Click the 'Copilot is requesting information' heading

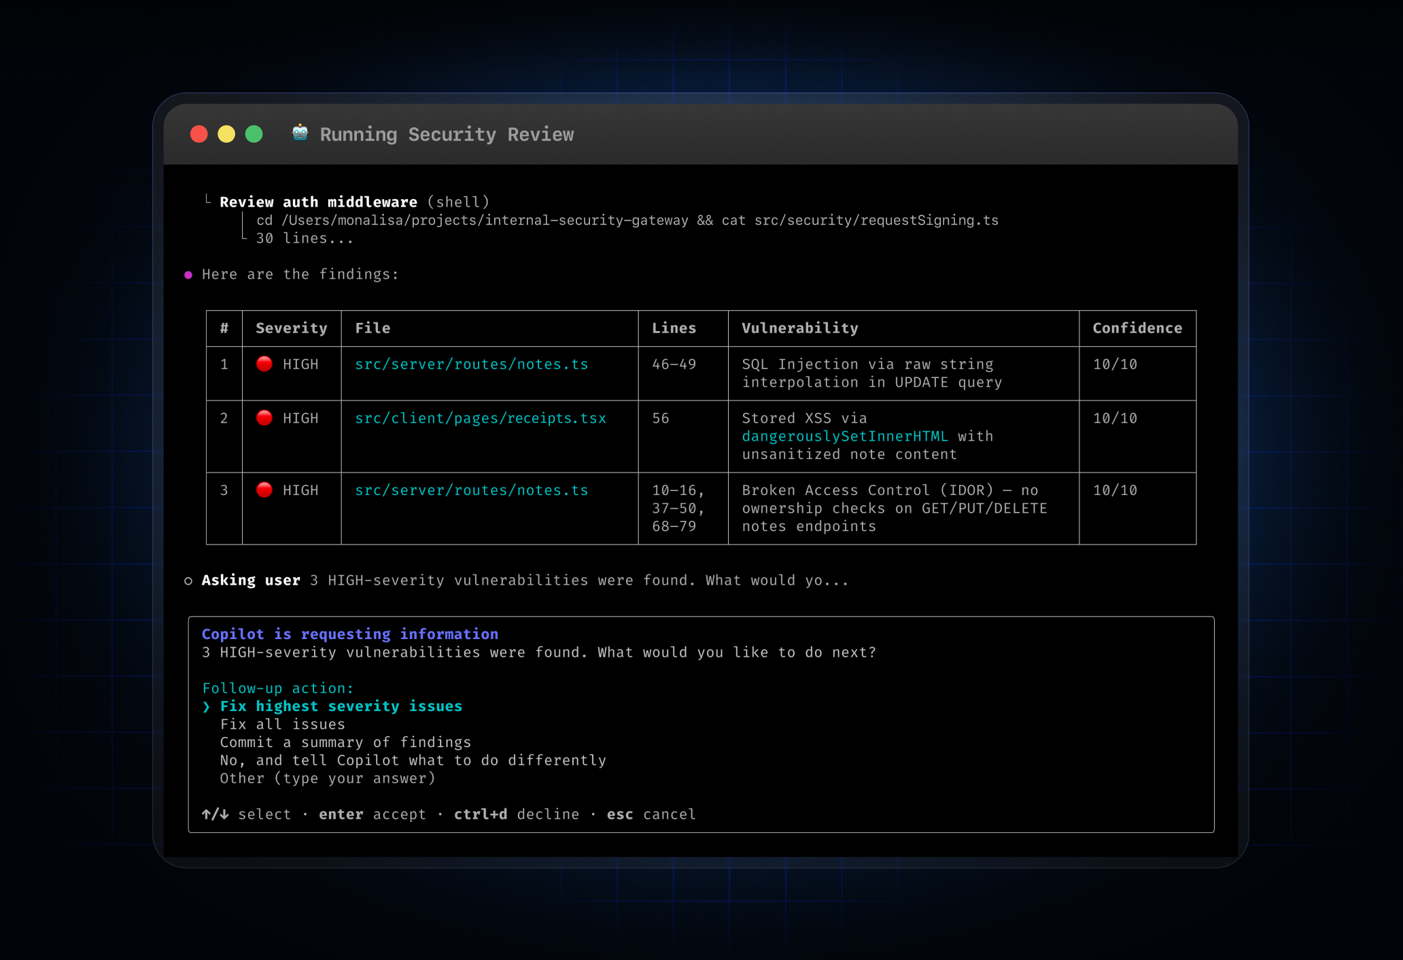(x=350, y=634)
